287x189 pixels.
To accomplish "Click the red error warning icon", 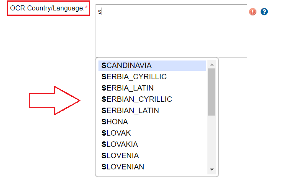I will [x=253, y=12].
